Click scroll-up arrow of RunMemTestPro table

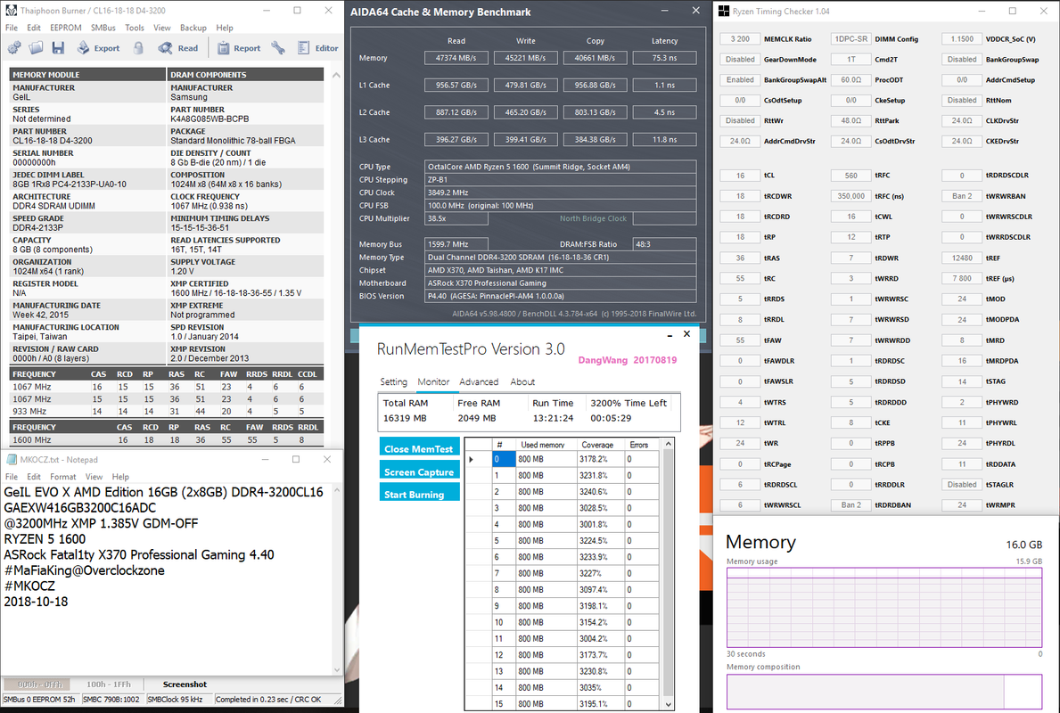point(668,444)
